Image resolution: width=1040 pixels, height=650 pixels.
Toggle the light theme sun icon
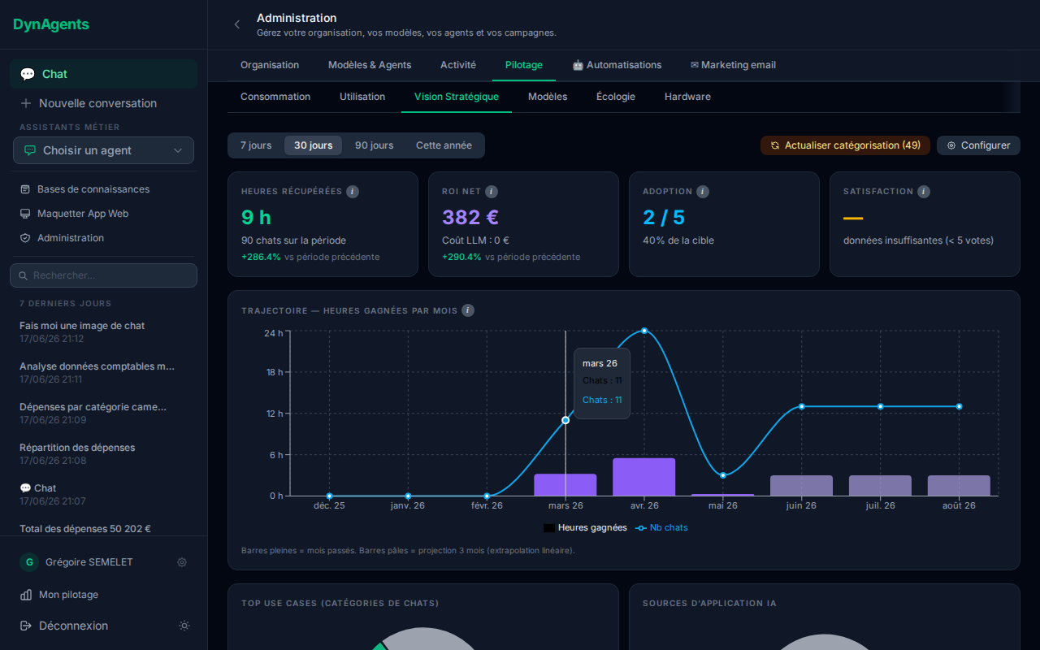pyautogui.click(x=184, y=626)
